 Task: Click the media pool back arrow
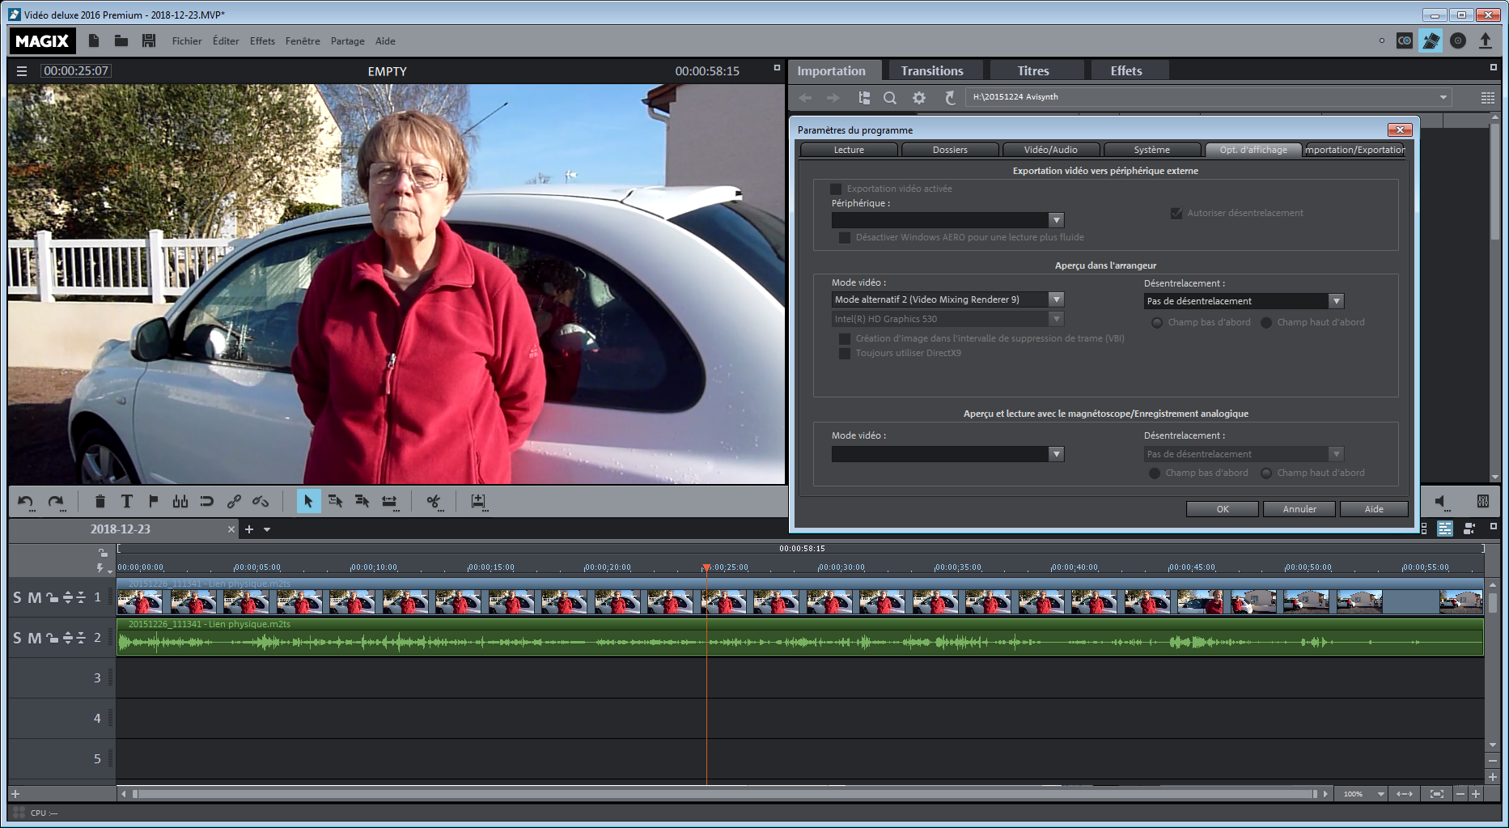click(805, 98)
